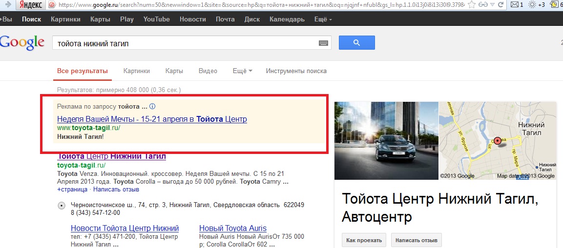
Task: Click the map marker icon beside the address
Action: pyautogui.click(x=62, y=206)
